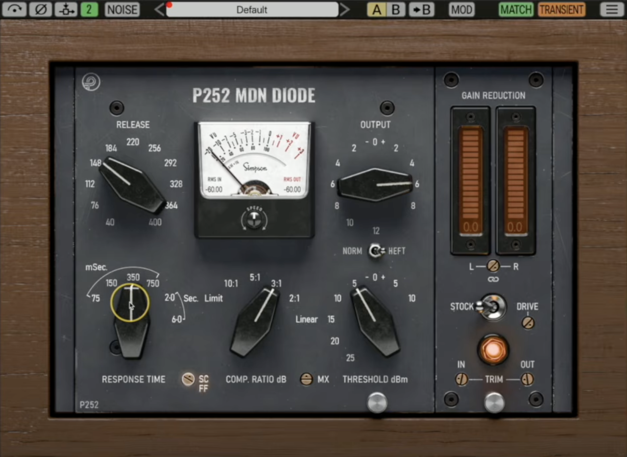Image resolution: width=627 pixels, height=457 pixels.
Task: Toggle the MATCH button
Action: point(516,9)
